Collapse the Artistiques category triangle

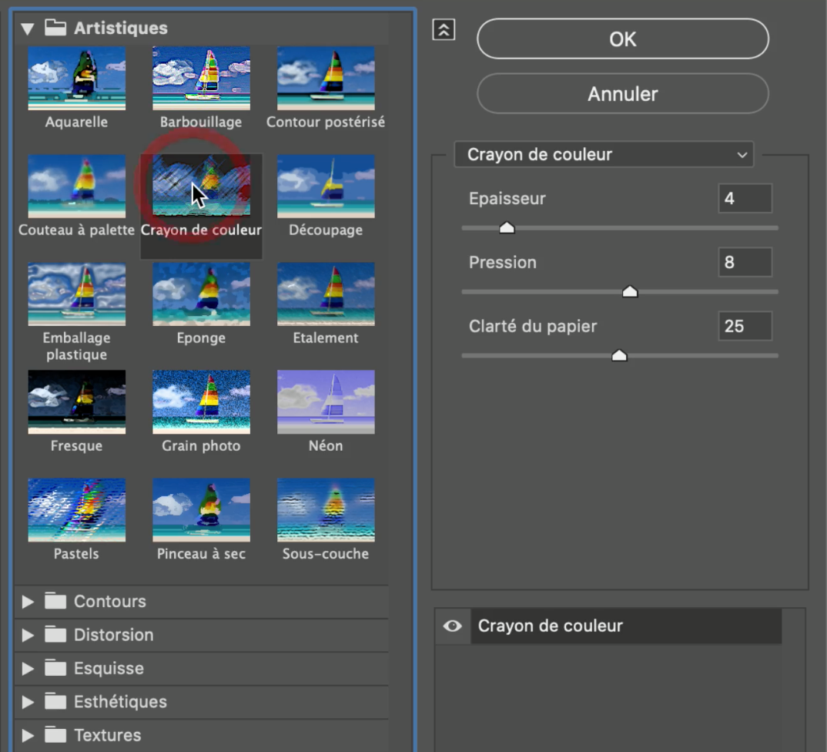28,29
